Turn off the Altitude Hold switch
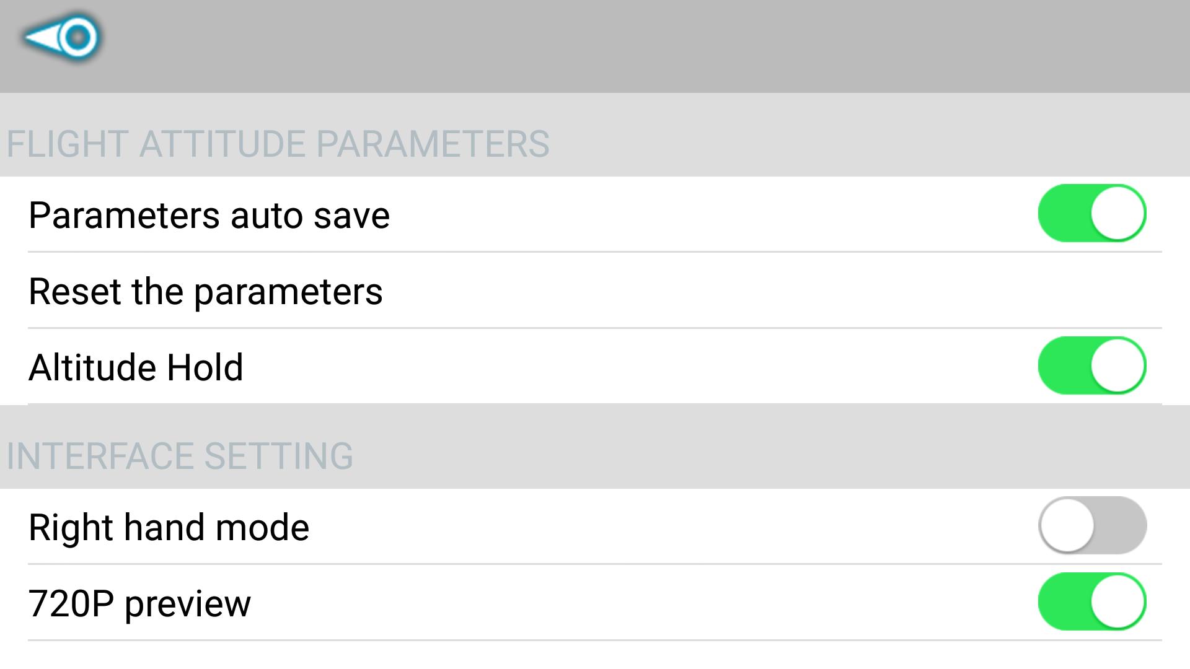 point(1092,365)
